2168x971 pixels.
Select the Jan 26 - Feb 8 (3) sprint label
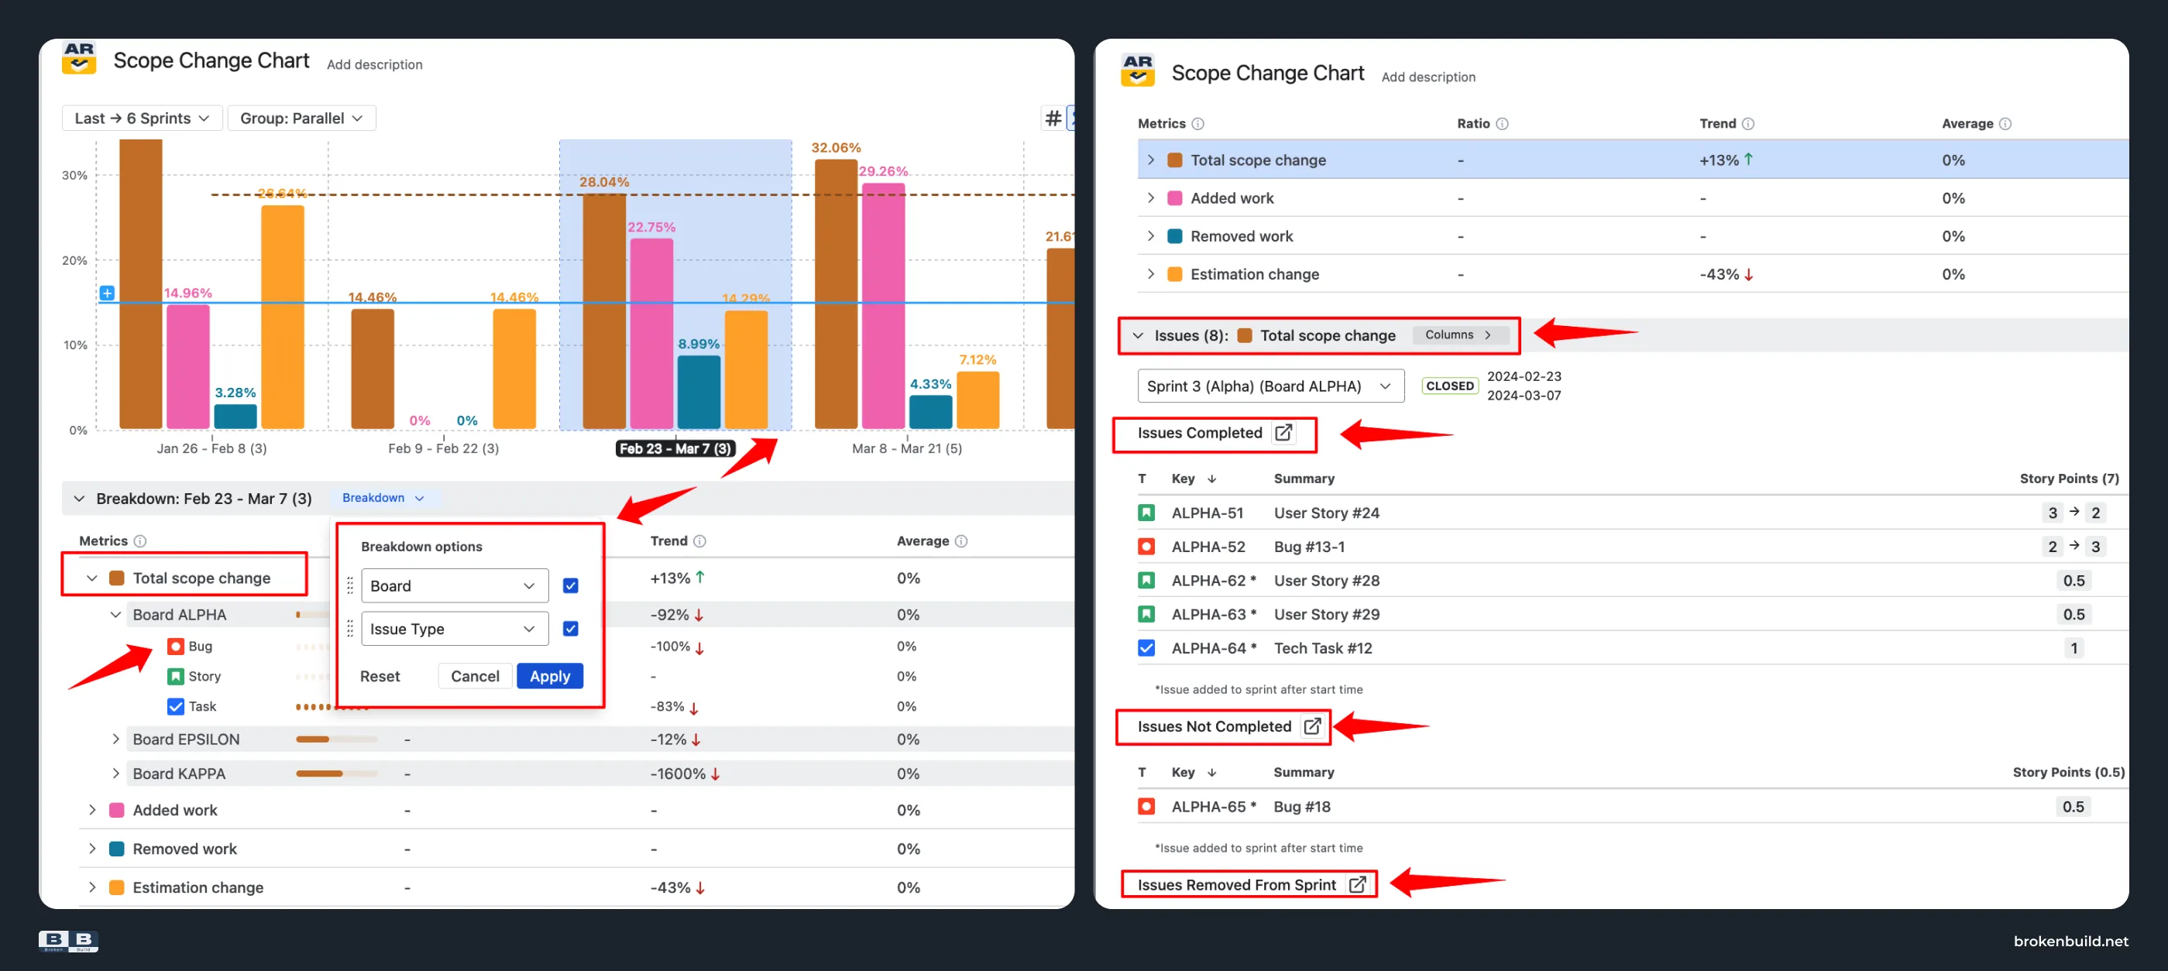[212, 448]
